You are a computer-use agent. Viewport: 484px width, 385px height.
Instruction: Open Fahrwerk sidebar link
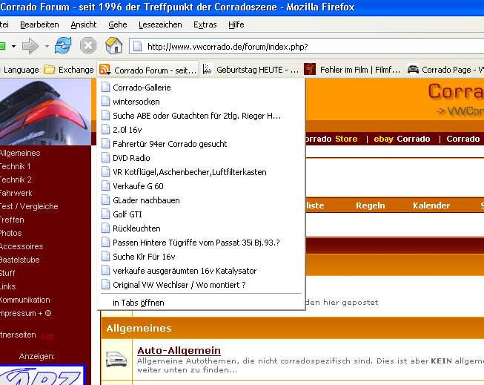[x=16, y=193]
